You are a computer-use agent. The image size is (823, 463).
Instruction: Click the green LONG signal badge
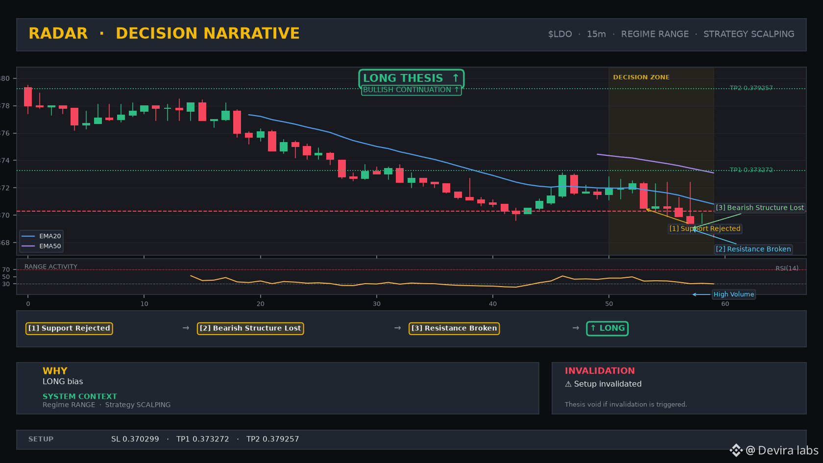pyautogui.click(x=607, y=328)
